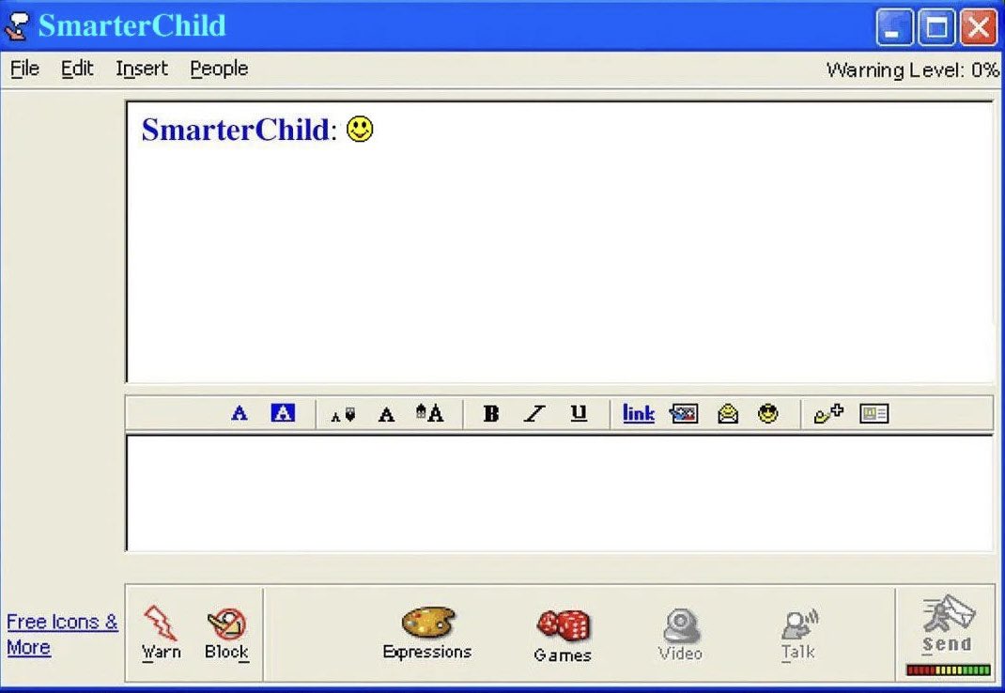Open Expressions palette
Screen dimensions: 1005x693
coord(427,634)
